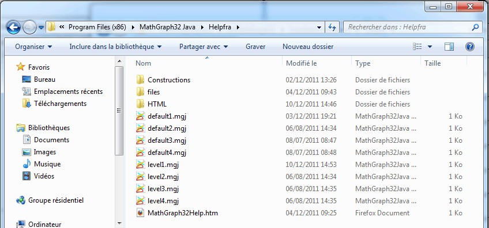Select Program Files (x86) in address path

coord(97,27)
